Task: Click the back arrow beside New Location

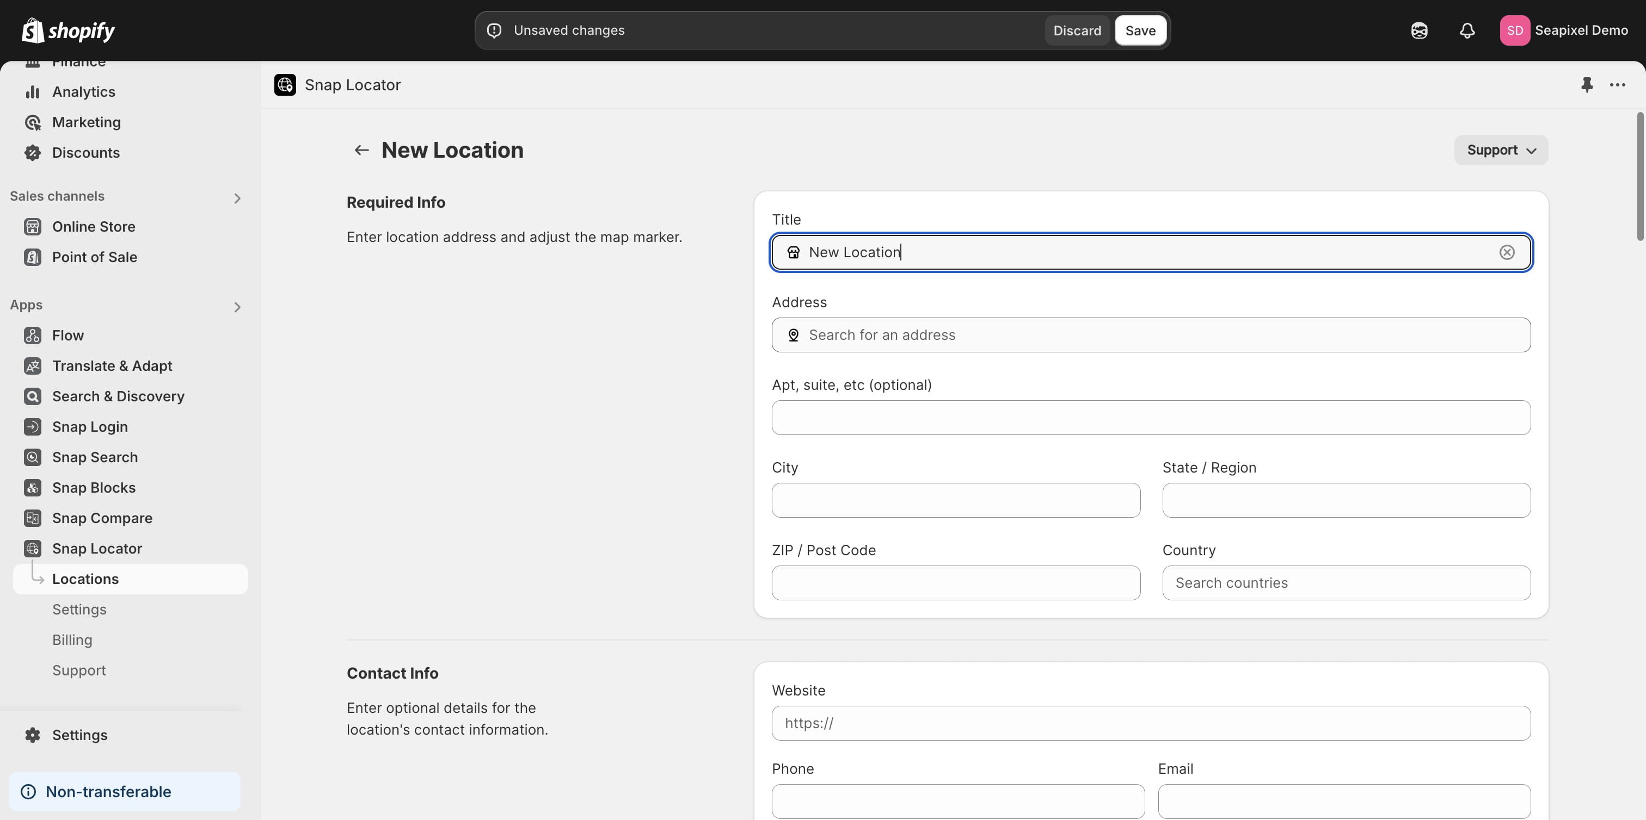Action: point(361,150)
